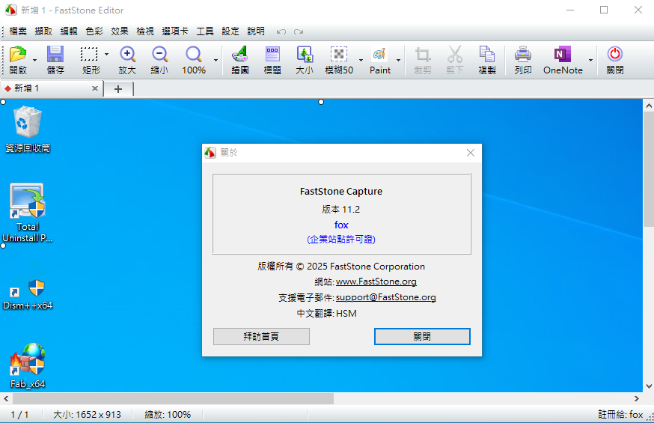The image size is (654, 423).
Task: Click the Total Uninstall shortcut in the captured image
Action: point(28,213)
